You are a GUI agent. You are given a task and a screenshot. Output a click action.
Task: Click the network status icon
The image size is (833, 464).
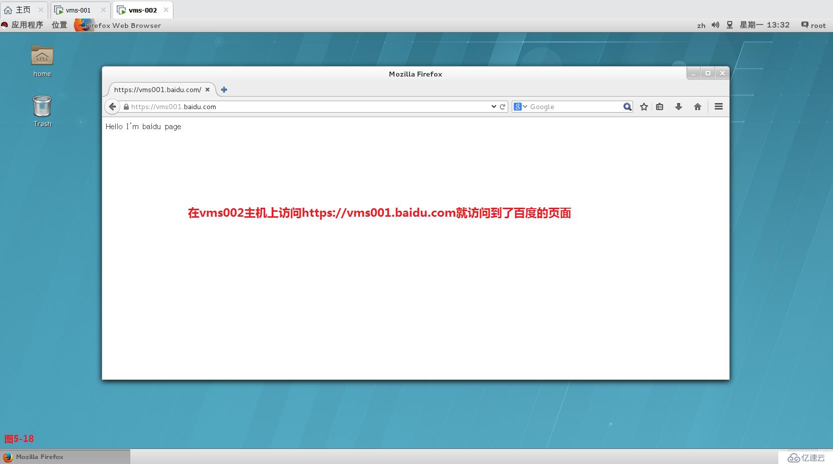pos(730,25)
